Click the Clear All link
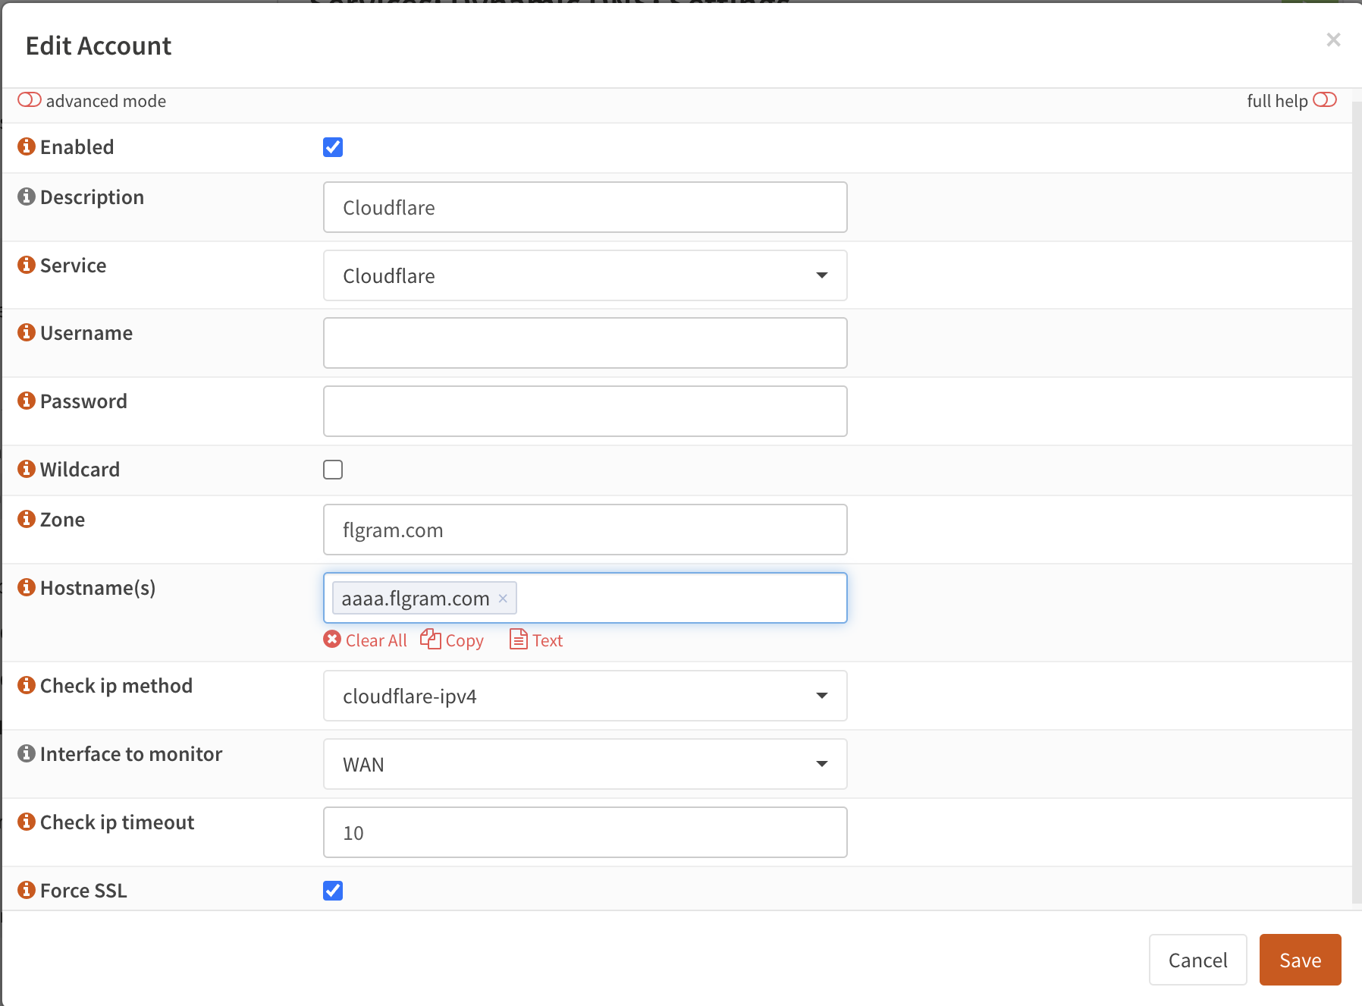Viewport: 1362px width, 1006px height. point(376,640)
